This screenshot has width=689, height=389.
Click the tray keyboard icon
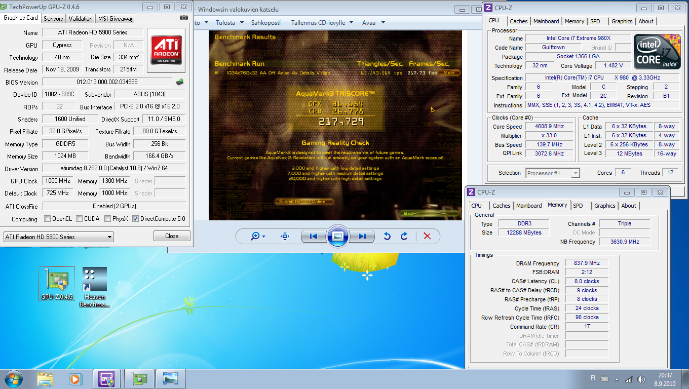coord(604,378)
